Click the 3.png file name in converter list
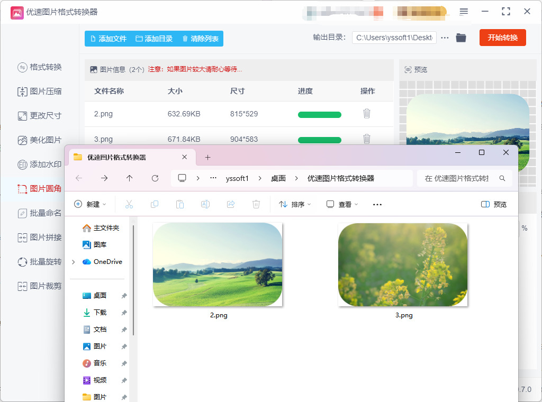542x402 pixels. pos(103,139)
